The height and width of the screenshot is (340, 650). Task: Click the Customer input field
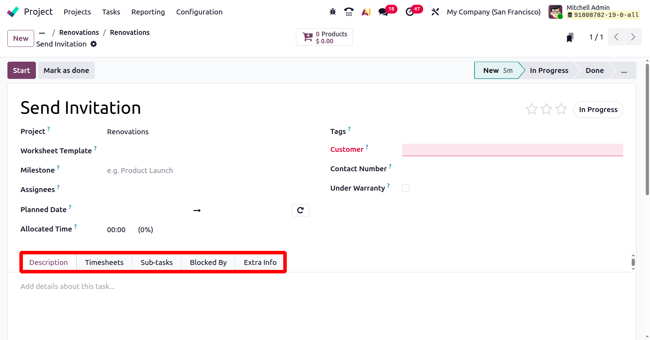(x=512, y=150)
